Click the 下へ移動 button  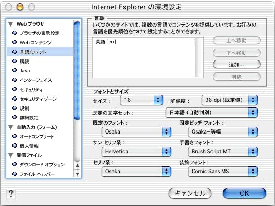(236, 53)
